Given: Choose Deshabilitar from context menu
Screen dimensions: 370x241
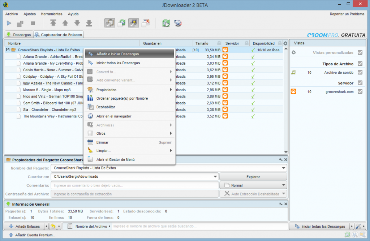Looking at the screenshot, I should coord(130,107).
